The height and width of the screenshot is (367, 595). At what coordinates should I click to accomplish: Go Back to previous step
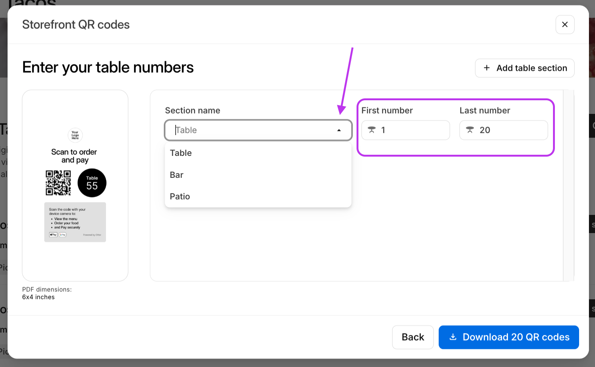pos(413,337)
